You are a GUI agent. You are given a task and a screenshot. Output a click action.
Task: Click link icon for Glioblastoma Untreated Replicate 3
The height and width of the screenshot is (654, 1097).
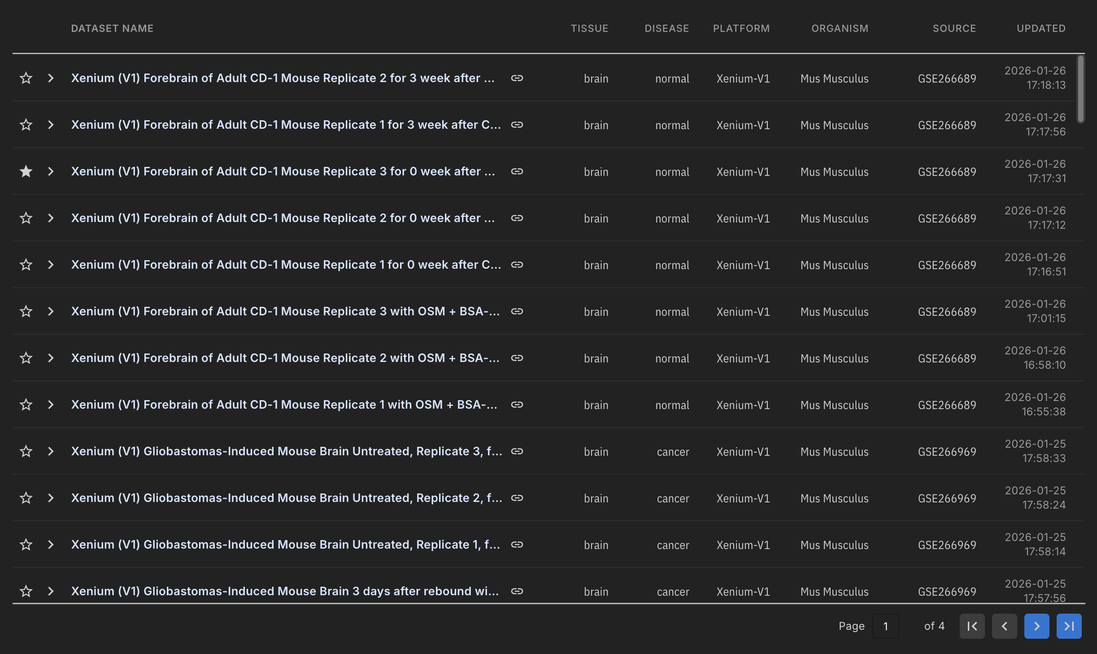pos(517,451)
